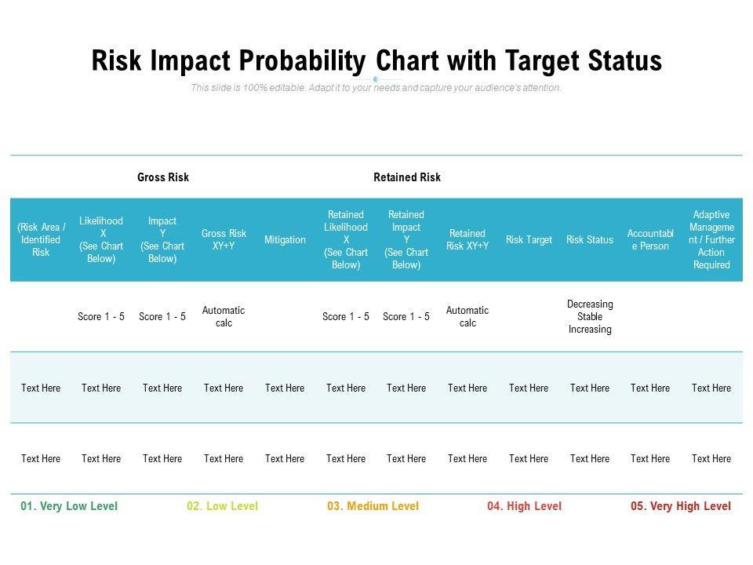Select the '(Risk Area / Identified Risk' header cell
This screenshot has width=753, height=565.
(41, 240)
